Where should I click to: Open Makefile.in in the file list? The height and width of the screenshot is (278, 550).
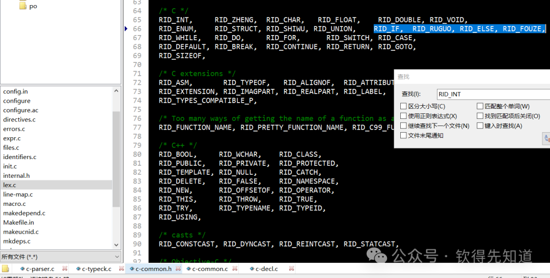click(19, 222)
